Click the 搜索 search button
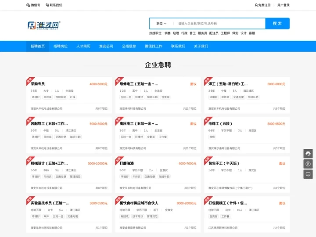Viewport: 316px width, 237px height. tap(277, 24)
